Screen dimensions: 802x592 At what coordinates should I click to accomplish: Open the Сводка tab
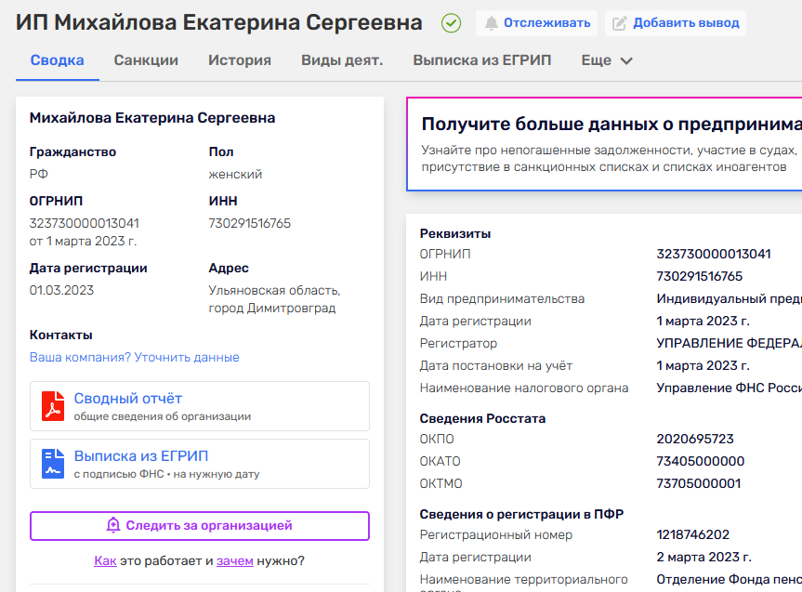click(58, 60)
